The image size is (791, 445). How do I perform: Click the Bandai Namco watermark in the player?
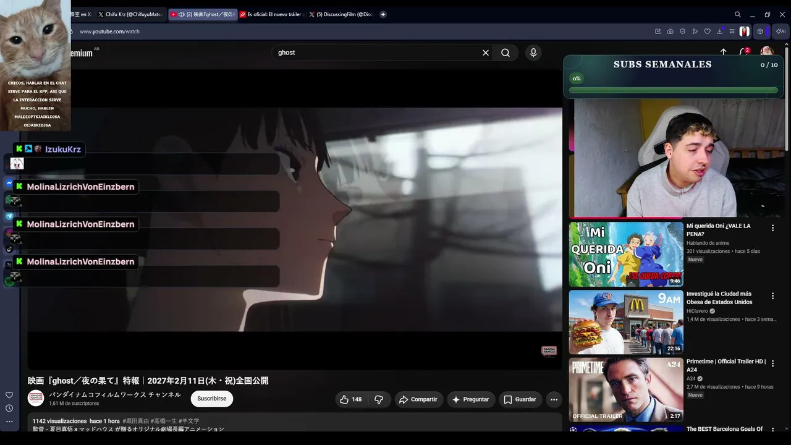click(x=549, y=351)
